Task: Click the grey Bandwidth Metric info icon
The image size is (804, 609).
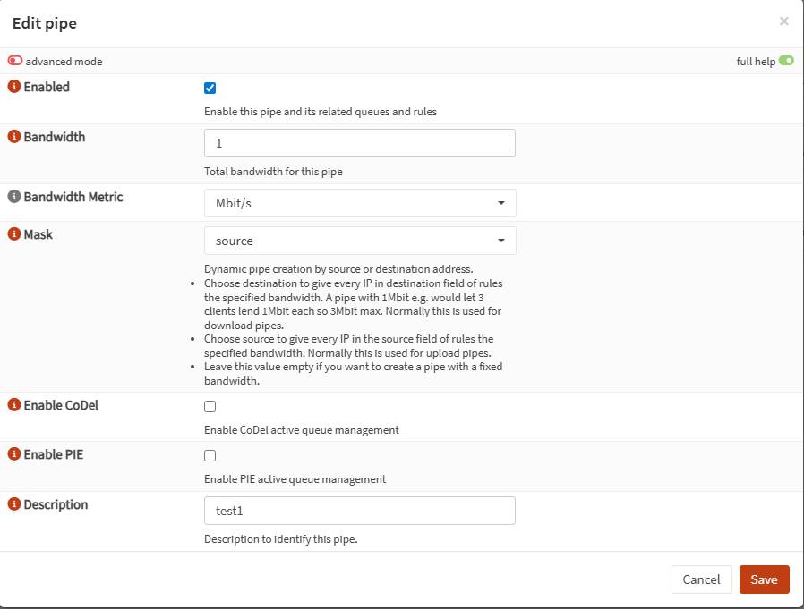Action: pyautogui.click(x=13, y=197)
